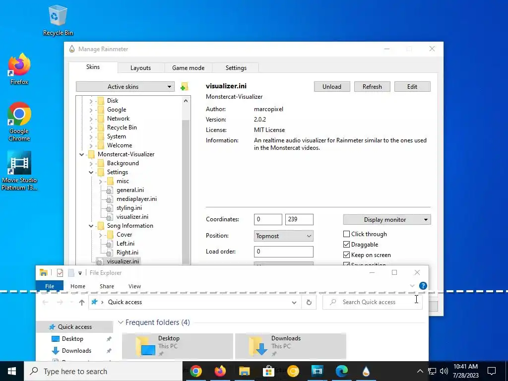Switch to the Game mode tab
The image size is (508, 381).
point(188,67)
